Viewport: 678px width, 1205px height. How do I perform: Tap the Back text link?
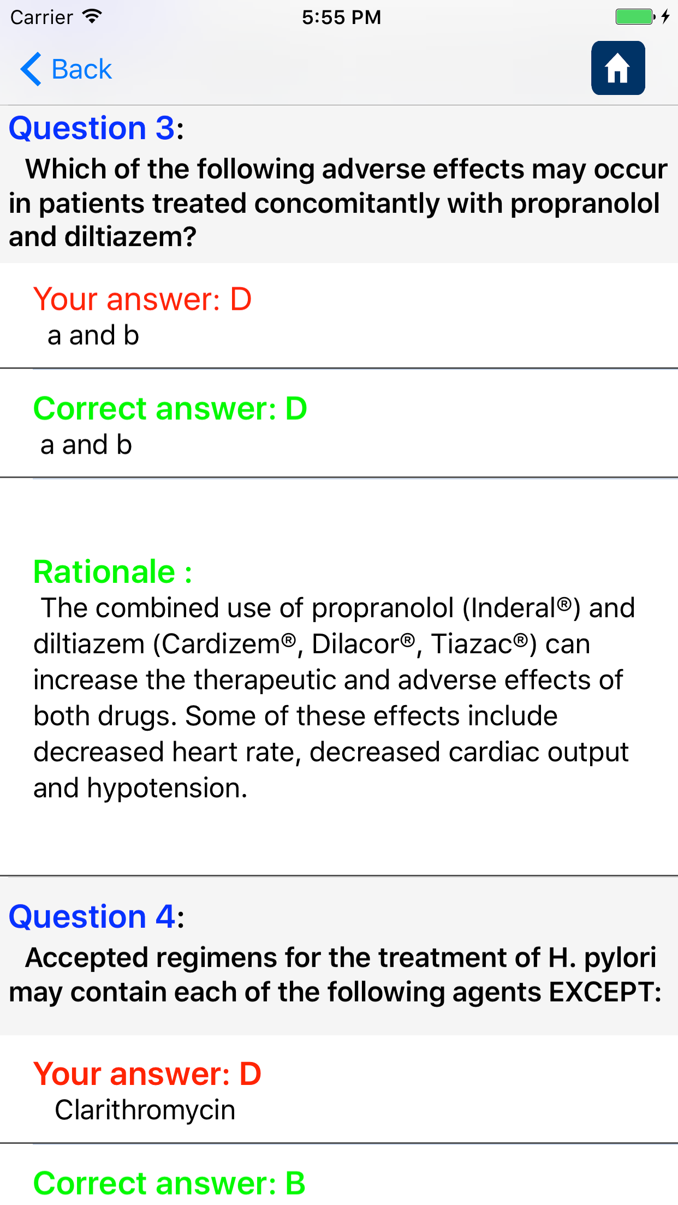click(x=81, y=69)
